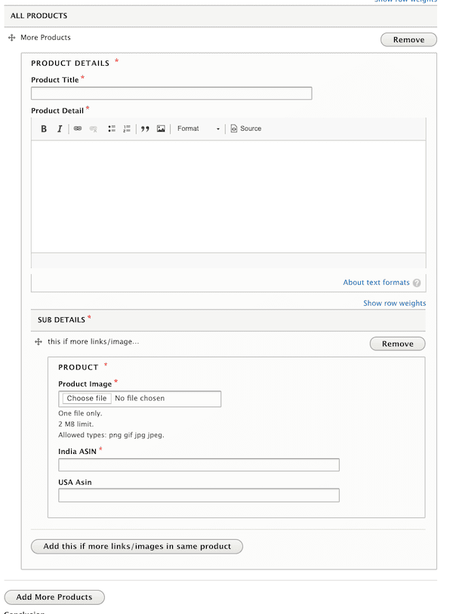Apply italic formatting in the editor

[x=60, y=128]
